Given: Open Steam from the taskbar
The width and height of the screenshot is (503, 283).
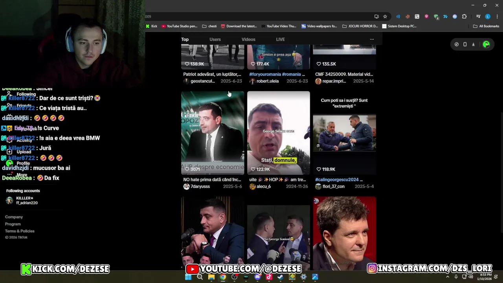Looking at the screenshot, I should tap(280, 277).
